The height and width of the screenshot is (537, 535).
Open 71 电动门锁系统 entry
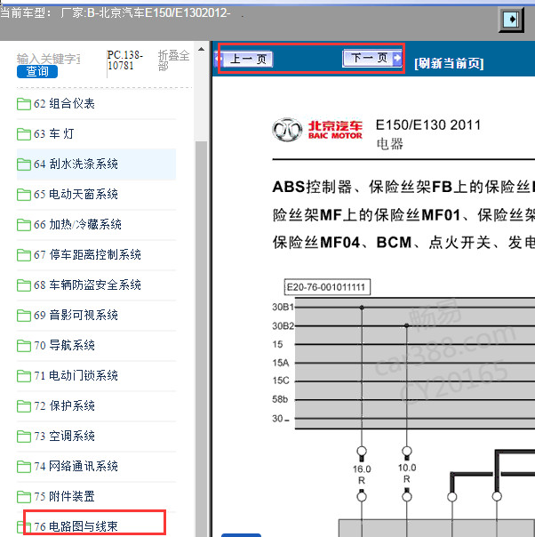76,376
